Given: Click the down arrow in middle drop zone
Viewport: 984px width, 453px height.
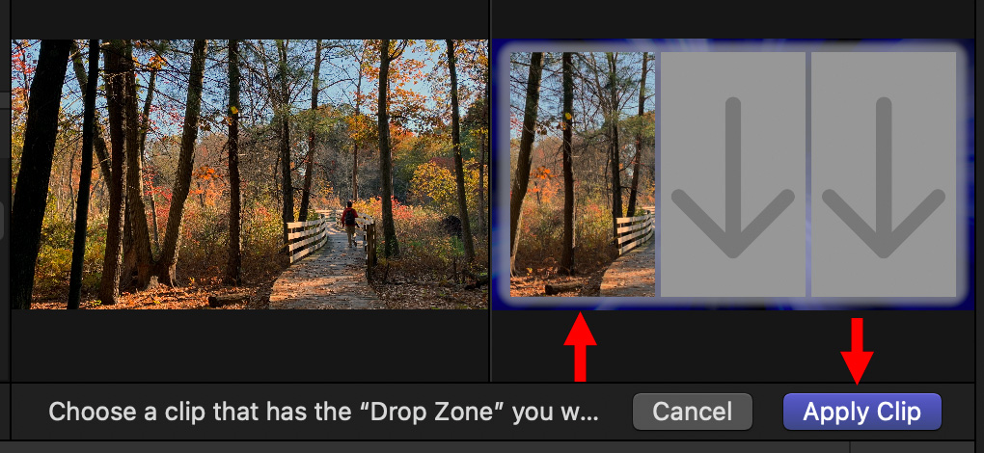Looking at the screenshot, I should [x=733, y=178].
